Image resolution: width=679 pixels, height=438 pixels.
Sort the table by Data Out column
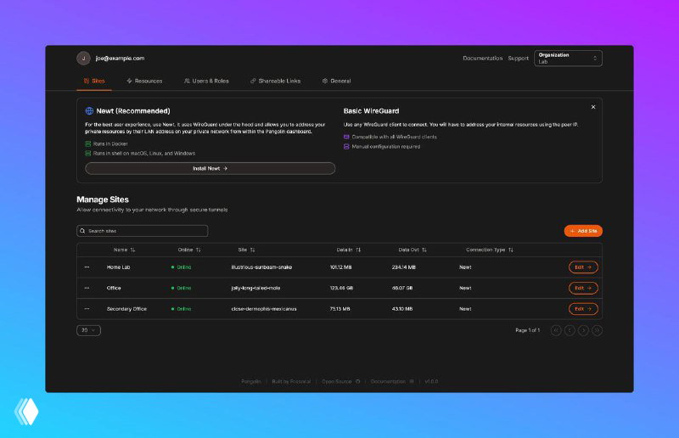412,250
